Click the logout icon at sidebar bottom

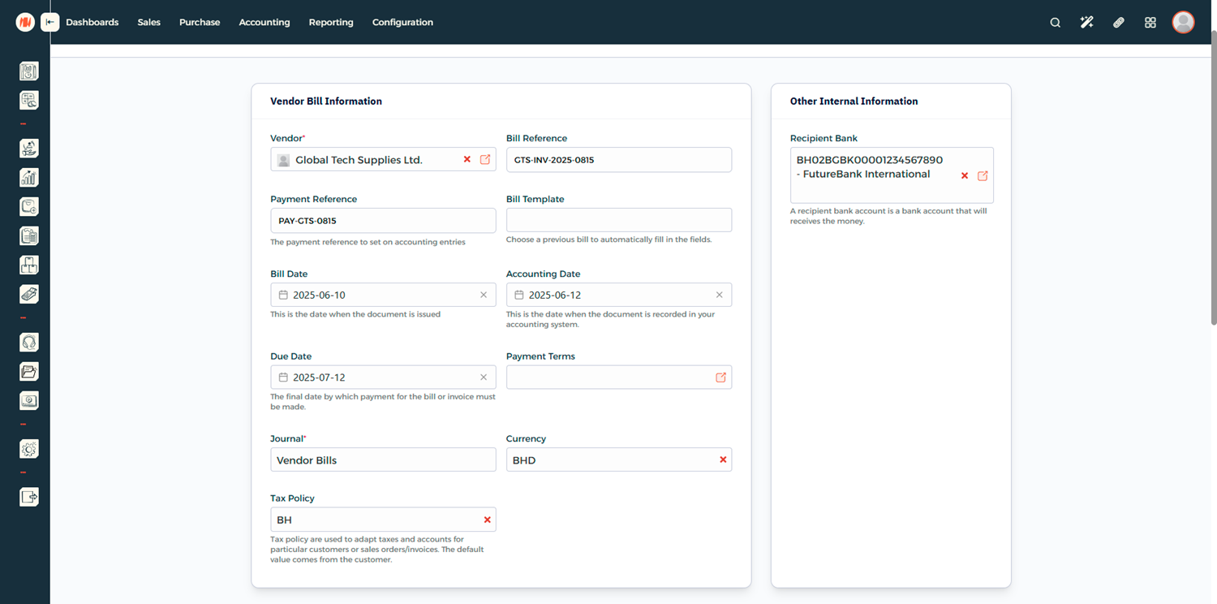click(29, 497)
